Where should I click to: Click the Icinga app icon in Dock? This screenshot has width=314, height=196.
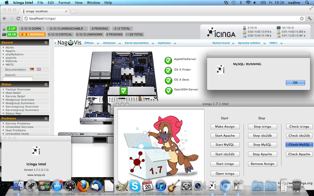tap(212, 186)
